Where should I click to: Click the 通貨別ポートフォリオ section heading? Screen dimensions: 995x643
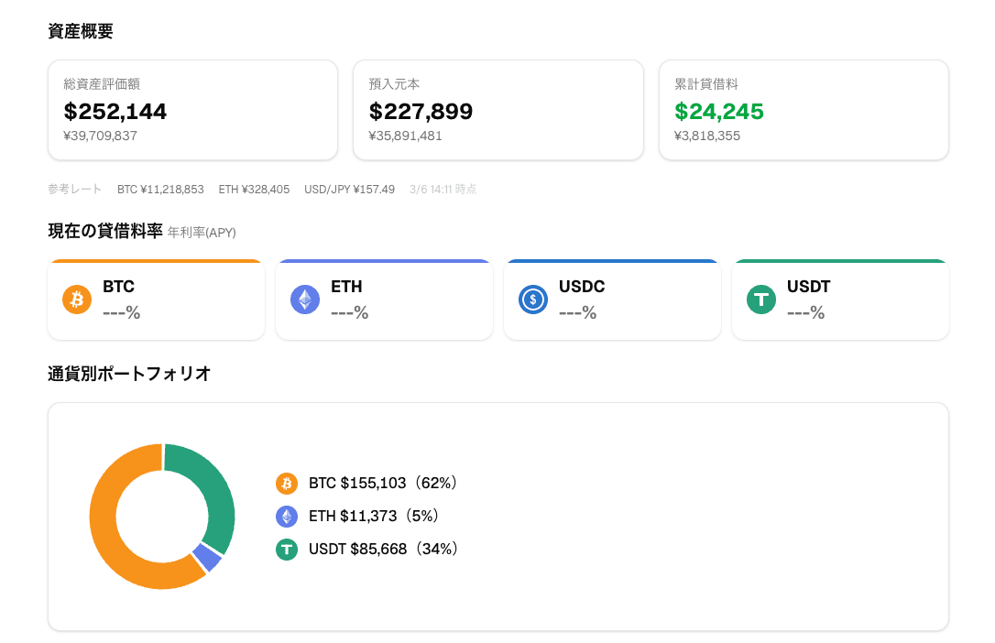pyautogui.click(x=129, y=374)
